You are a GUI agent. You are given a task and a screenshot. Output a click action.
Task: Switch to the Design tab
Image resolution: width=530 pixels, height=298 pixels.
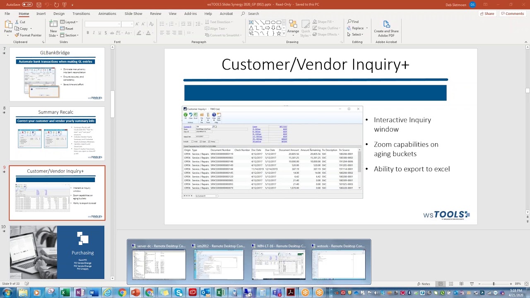click(59, 14)
